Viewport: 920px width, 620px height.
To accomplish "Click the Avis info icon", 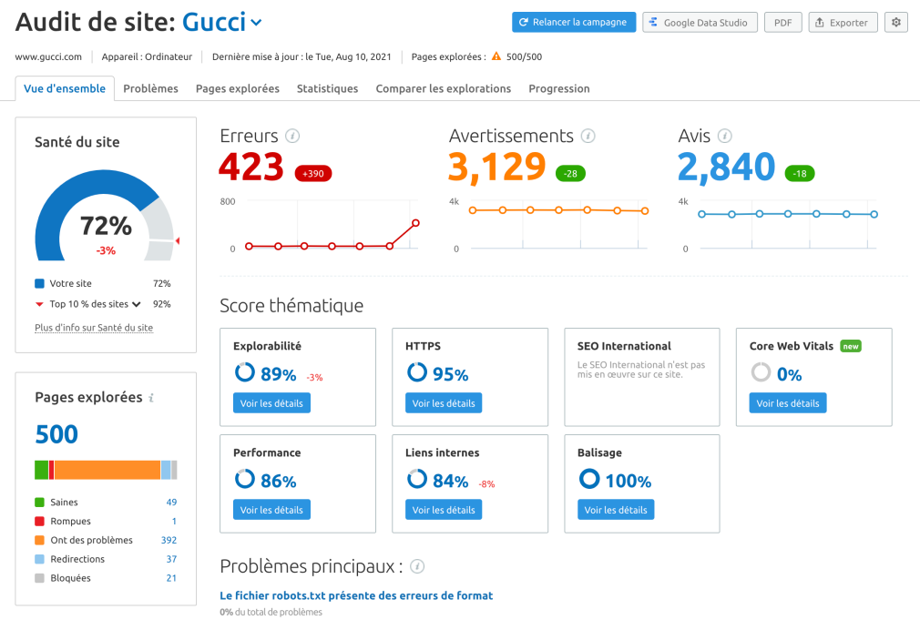I will pos(725,136).
